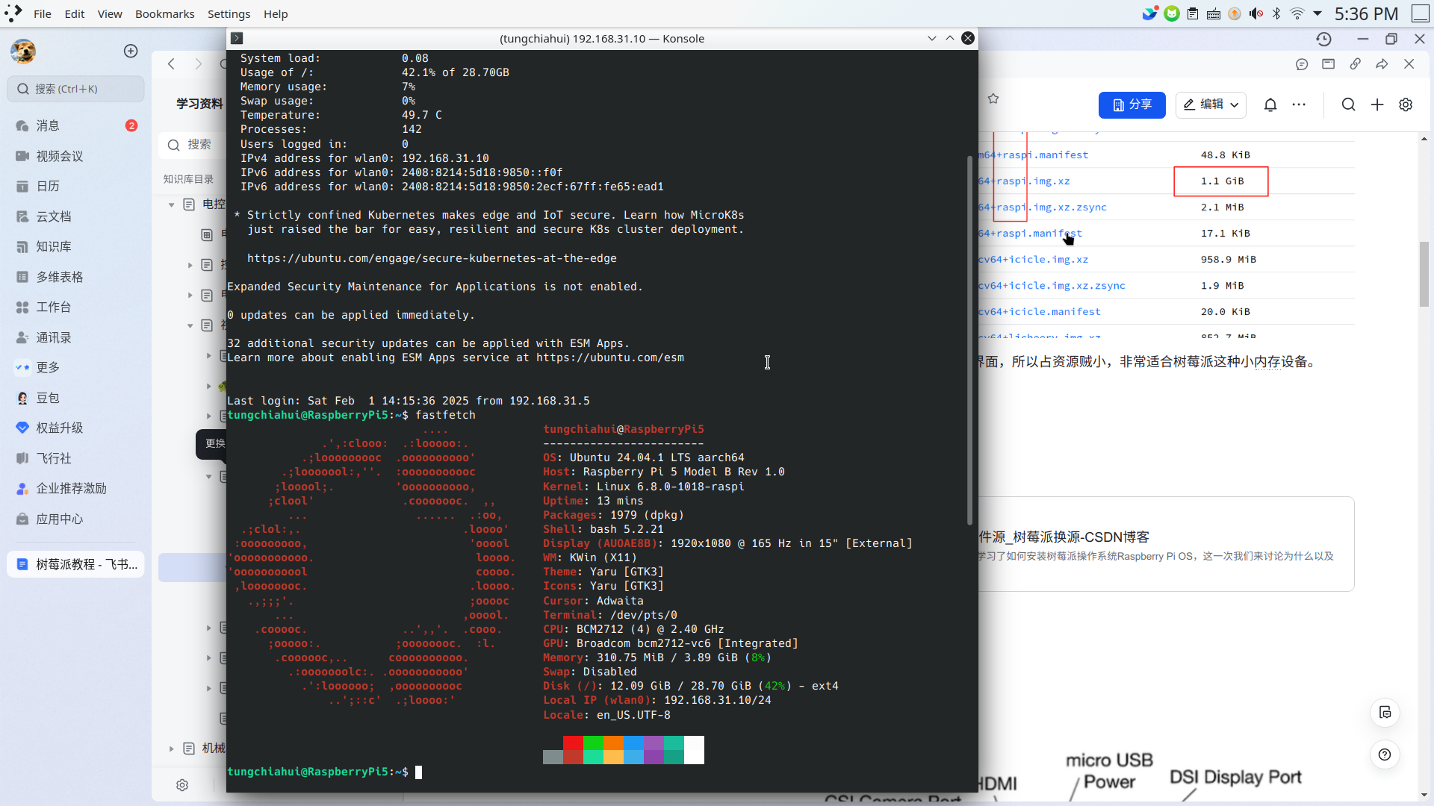Open 工作台 workbench in sidebar
Screen dimensions: 1434x806
tap(75, 307)
